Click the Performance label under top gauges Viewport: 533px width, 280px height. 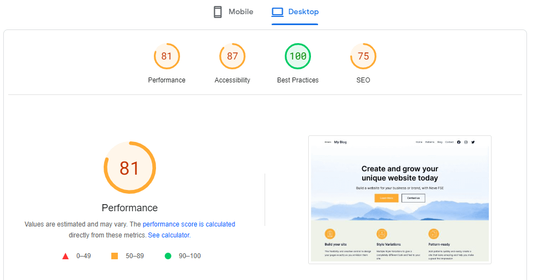coord(166,80)
